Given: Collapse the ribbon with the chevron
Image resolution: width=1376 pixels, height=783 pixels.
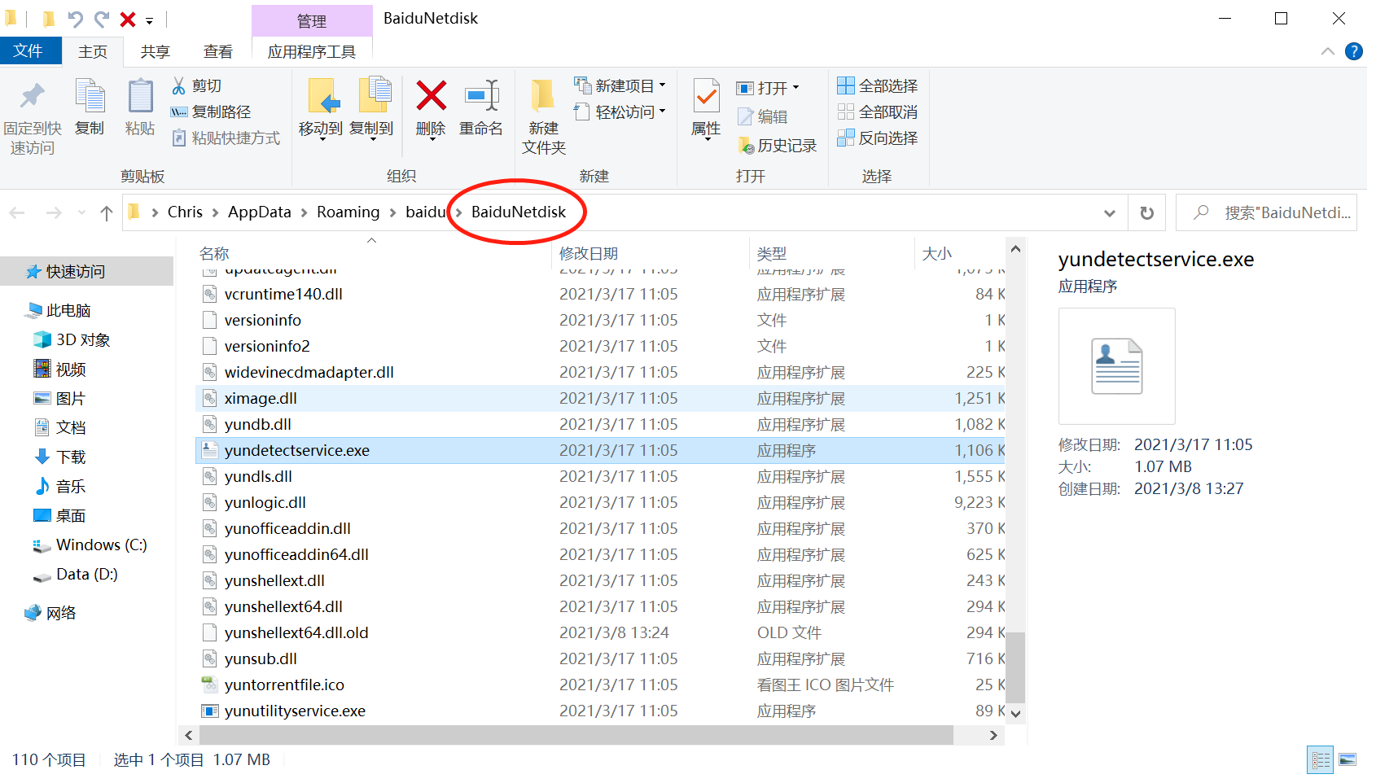Looking at the screenshot, I should click(1328, 51).
